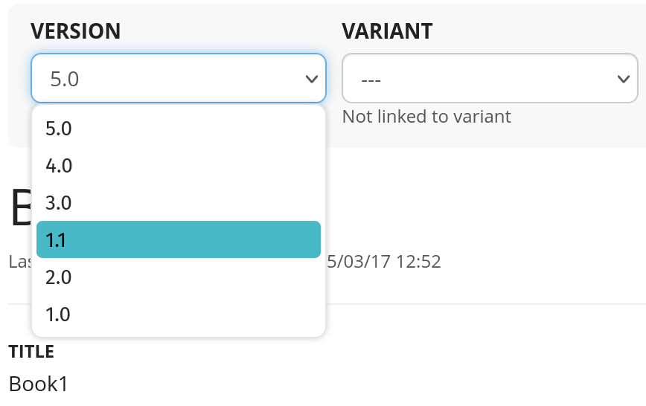646x406 pixels.
Task: Click the TITLE field label
Action: click(x=31, y=352)
